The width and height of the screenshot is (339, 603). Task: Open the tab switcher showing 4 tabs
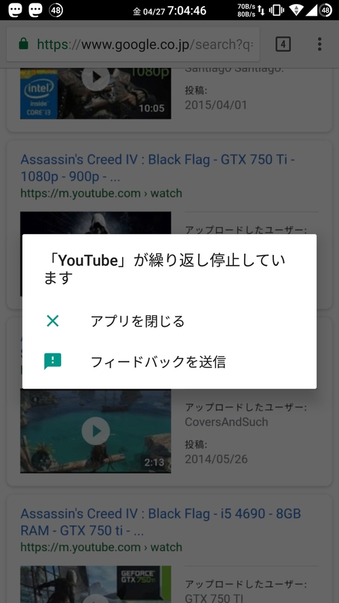(x=283, y=44)
